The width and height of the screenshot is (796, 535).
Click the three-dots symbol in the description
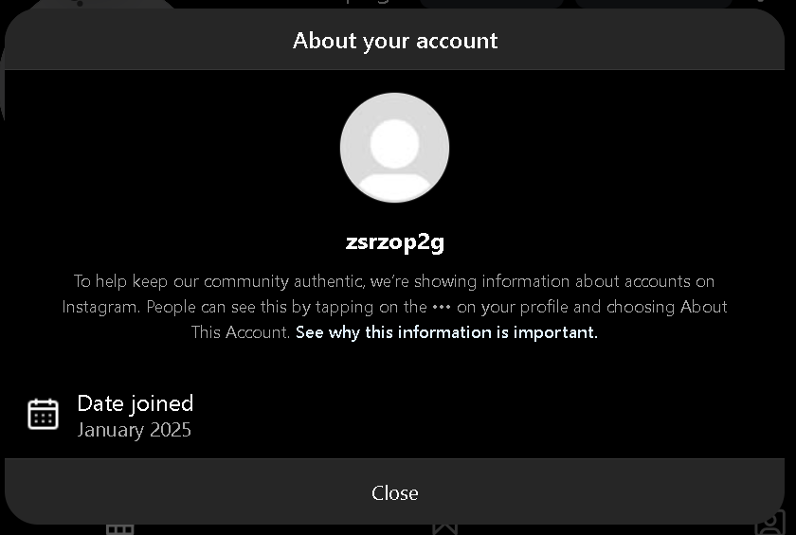tap(442, 307)
